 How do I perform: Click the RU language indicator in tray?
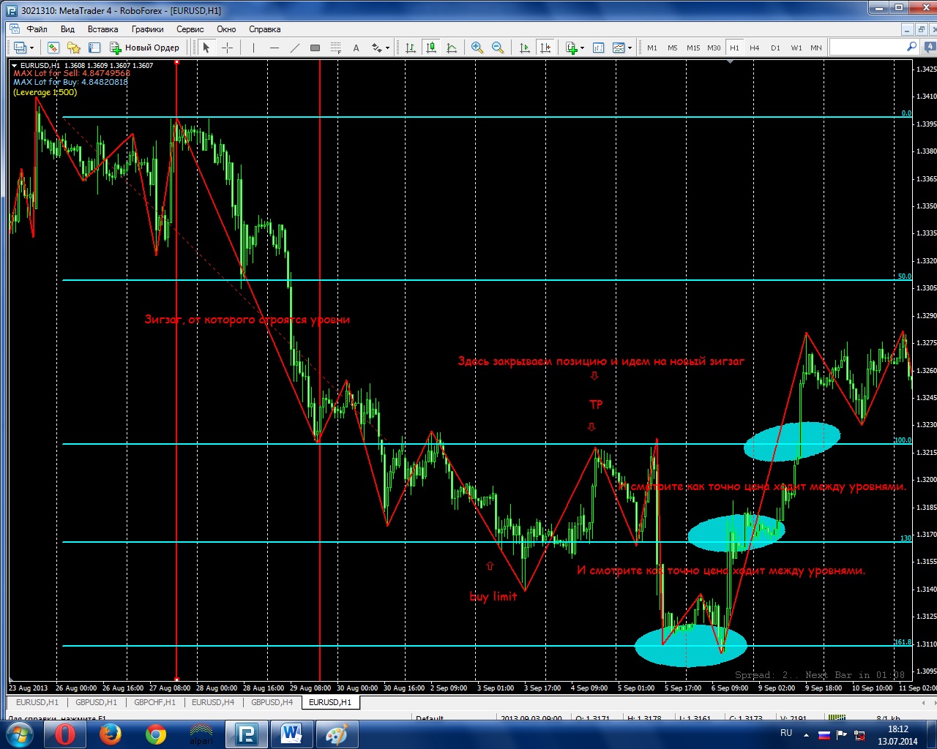(x=786, y=733)
